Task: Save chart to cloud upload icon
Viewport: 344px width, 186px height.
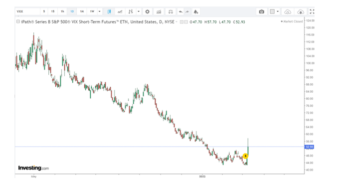Action: [301, 11]
